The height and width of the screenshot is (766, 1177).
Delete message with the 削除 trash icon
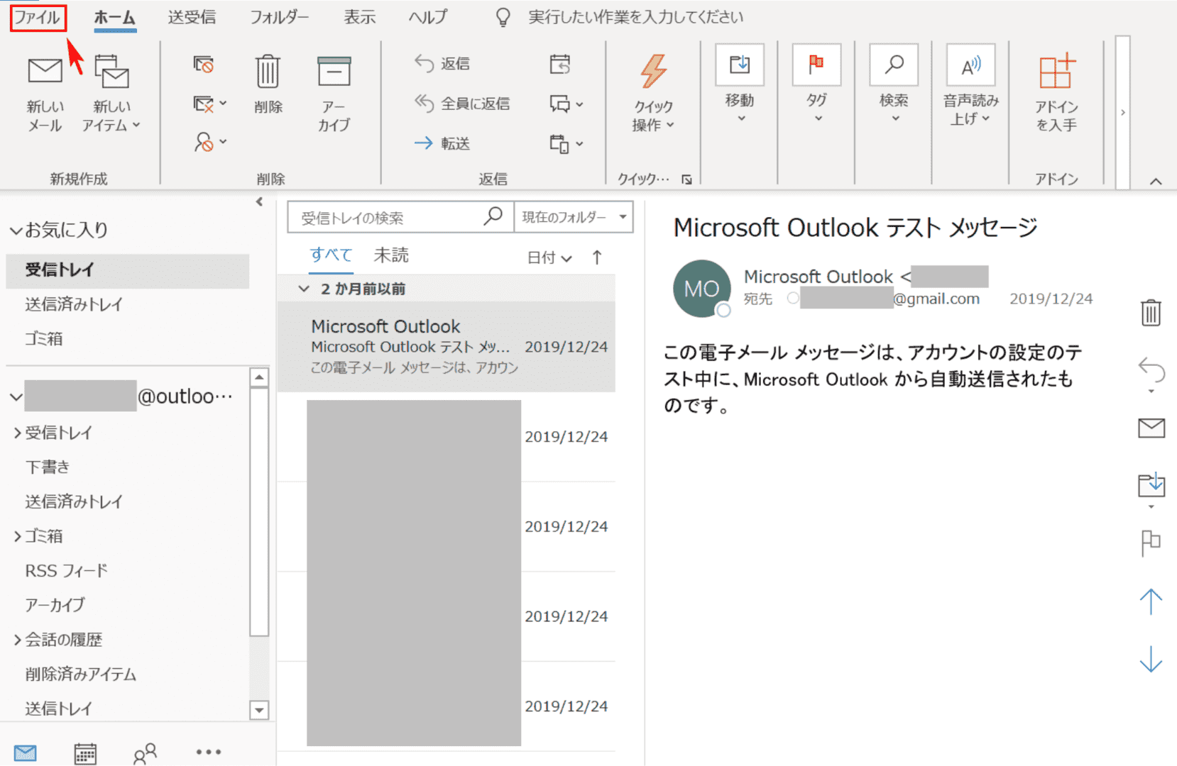(x=268, y=85)
